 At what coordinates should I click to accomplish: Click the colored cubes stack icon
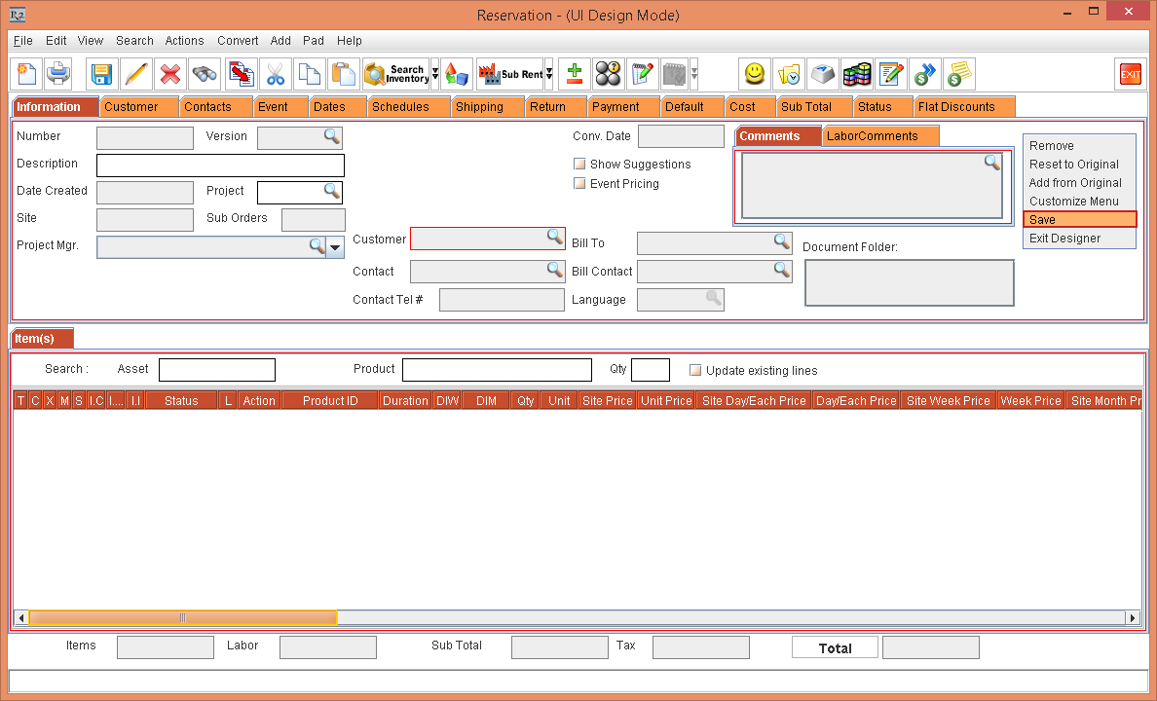pyautogui.click(x=857, y=74)
